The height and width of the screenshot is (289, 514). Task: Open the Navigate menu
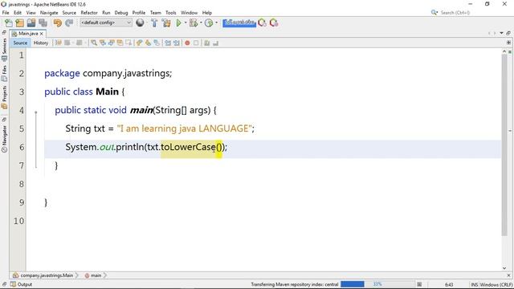[x=49, y=13]
